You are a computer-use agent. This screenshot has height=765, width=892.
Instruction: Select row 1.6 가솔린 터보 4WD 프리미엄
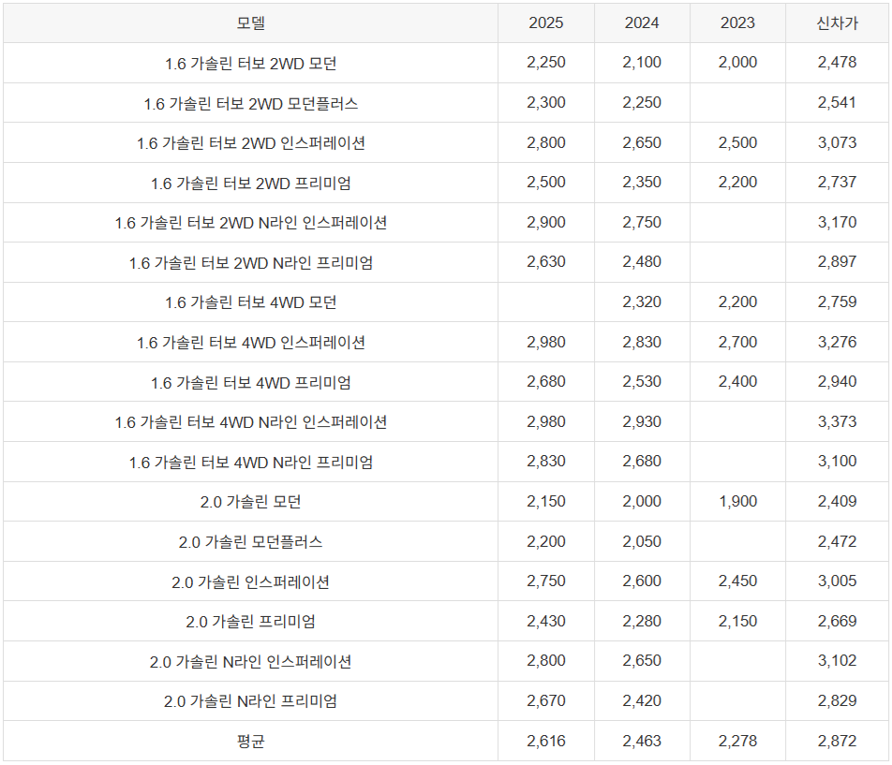coord(446,382)
